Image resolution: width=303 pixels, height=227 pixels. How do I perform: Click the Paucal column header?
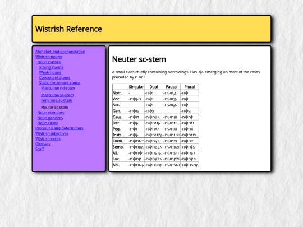click(172, 87)
